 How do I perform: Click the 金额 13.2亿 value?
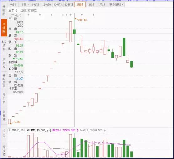[19, 79]
